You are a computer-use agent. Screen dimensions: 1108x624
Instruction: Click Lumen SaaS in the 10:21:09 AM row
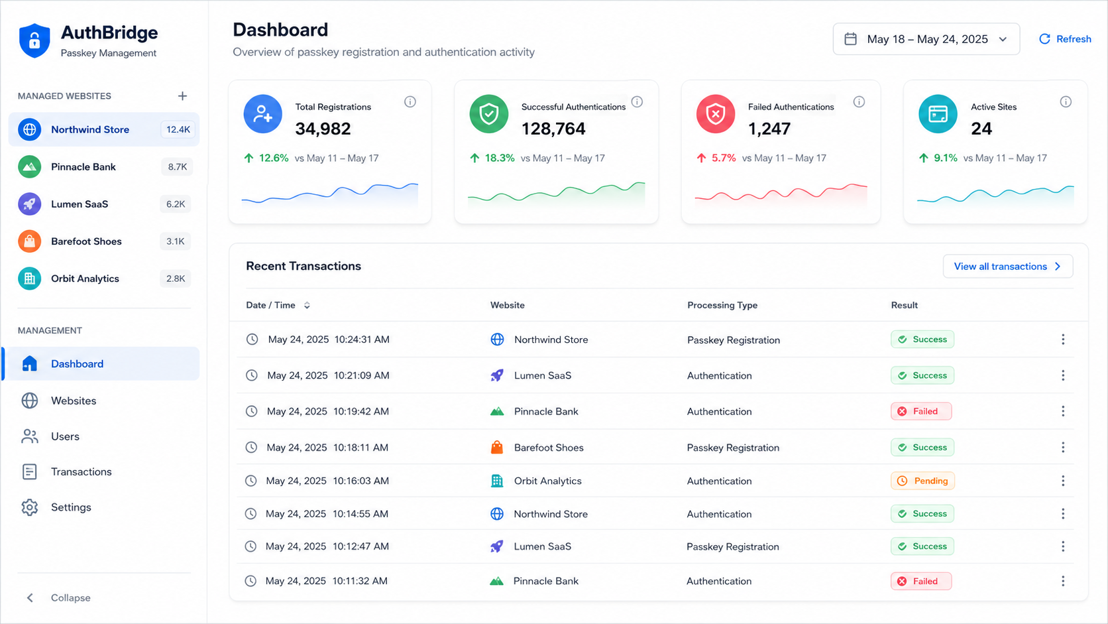coord(543,375)
